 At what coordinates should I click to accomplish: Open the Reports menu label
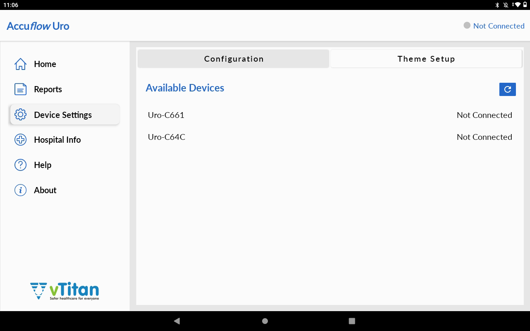[48, 89]
